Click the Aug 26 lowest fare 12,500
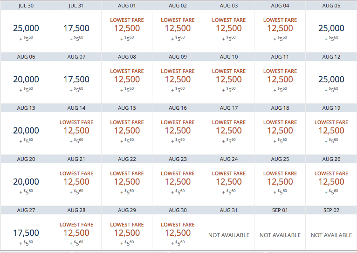 click(x=331, y=184)
